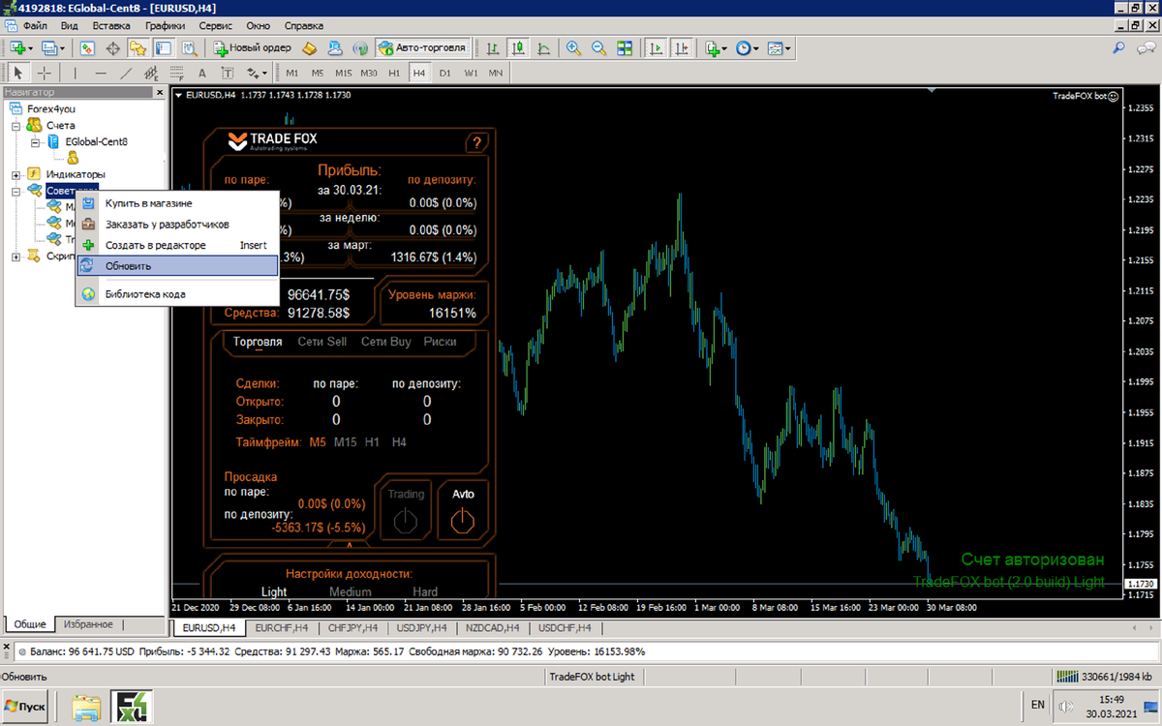This screenshot has width=1162, height=726.
Task: Open the New Chart dropdown arrow
Action: pos(32,47)
